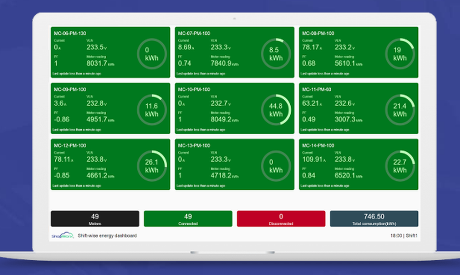Click power factor value 0.68
460x275 pixels.
tap(309, 63)
